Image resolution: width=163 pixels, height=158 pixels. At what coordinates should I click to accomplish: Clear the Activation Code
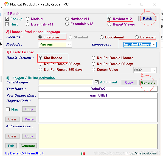pos(12,136)
